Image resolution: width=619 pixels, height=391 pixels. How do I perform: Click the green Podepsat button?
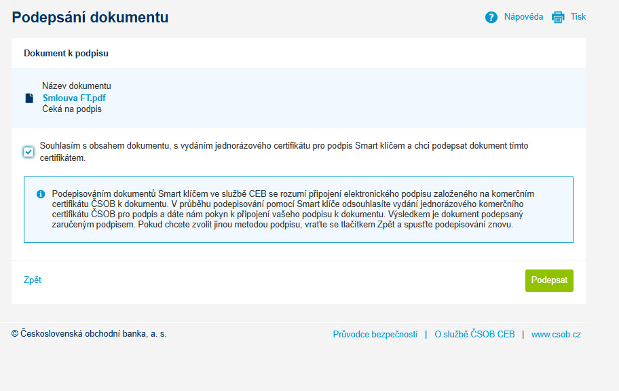[x=549, y=280]
